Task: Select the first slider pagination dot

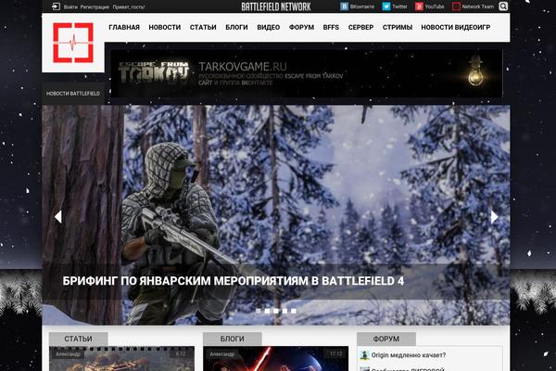Action: (x=259, y=311)
